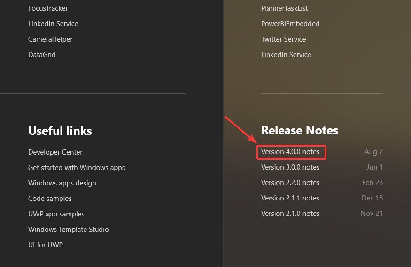Open LinkedIn Service in the right list
The width and height of the screenshot is (411, 267).
(286, 55)
